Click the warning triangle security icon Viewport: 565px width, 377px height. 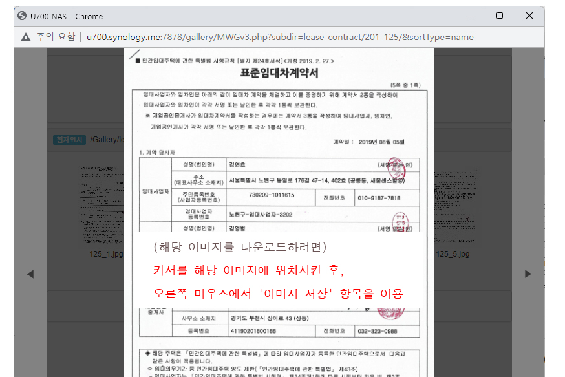(x=25, y=37)
